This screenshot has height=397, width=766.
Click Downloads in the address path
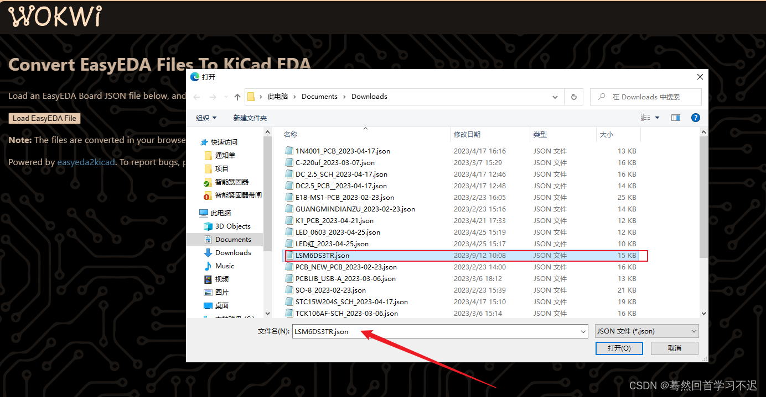pyautogui.click(x=369, y=97)
